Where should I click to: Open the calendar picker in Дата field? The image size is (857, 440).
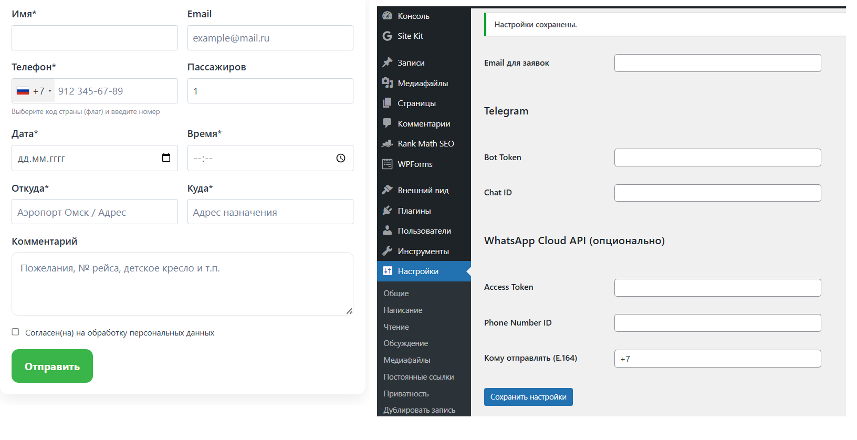point(166,158)
